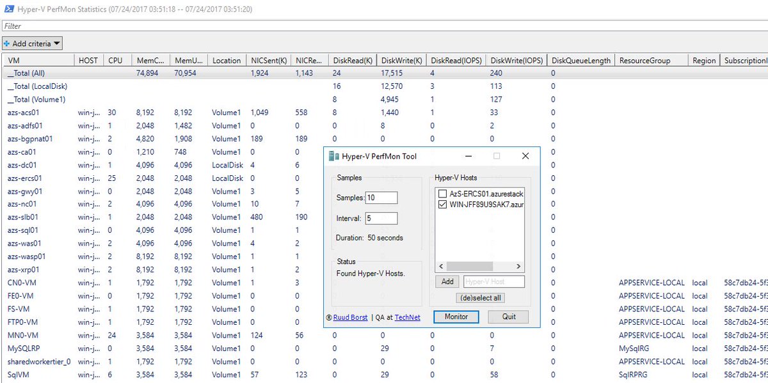Viewport: 768px width, 383px height.
Task: Select the azs-adfs01 VM row
Action: click(384, 125)
